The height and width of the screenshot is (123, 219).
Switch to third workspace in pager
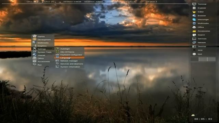(211, 59)
